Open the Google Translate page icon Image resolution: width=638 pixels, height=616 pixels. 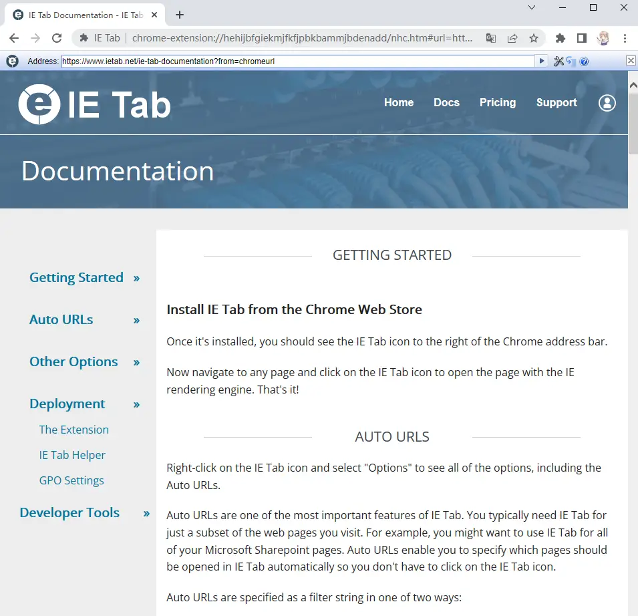(x=491, y=38)
